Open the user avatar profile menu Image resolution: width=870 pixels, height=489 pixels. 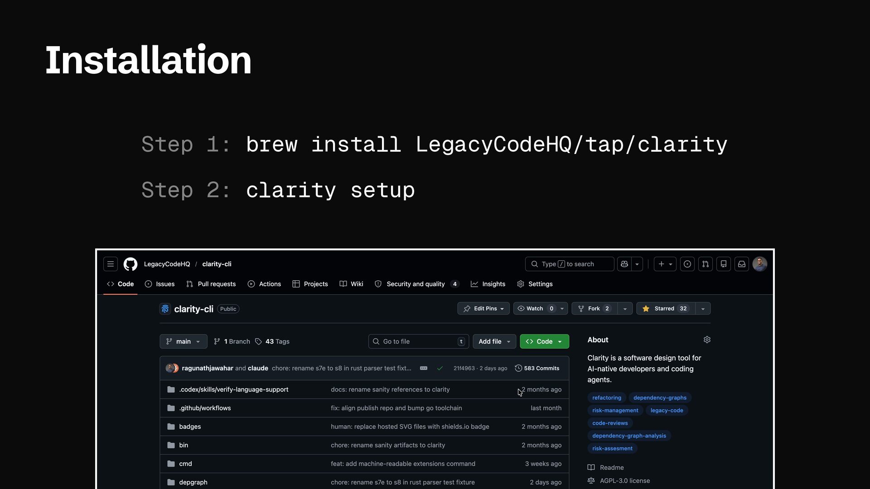[760, 264]
